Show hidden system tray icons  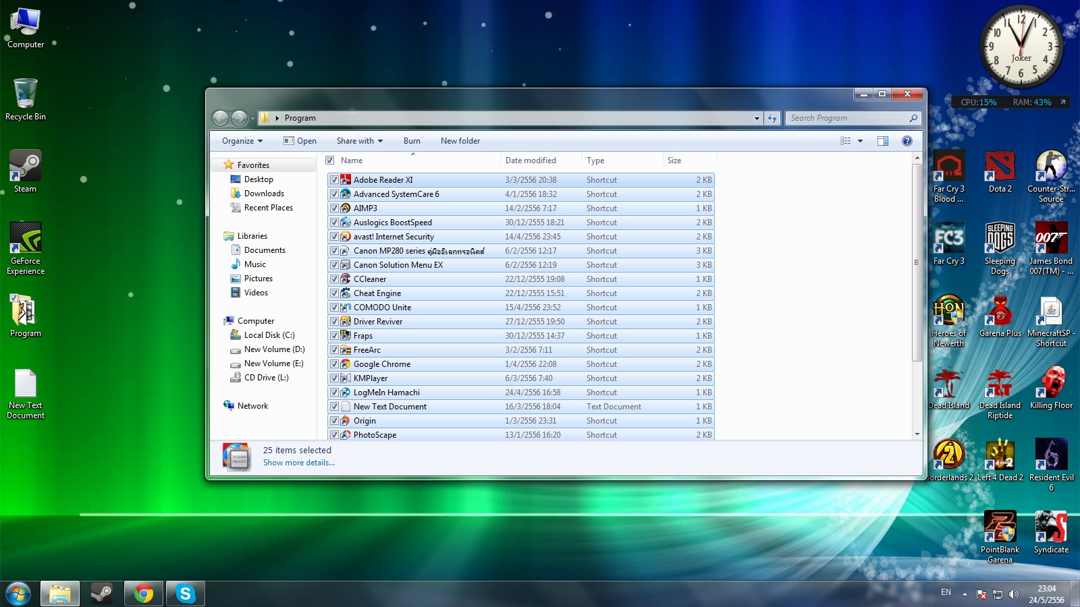click(965, 594)
